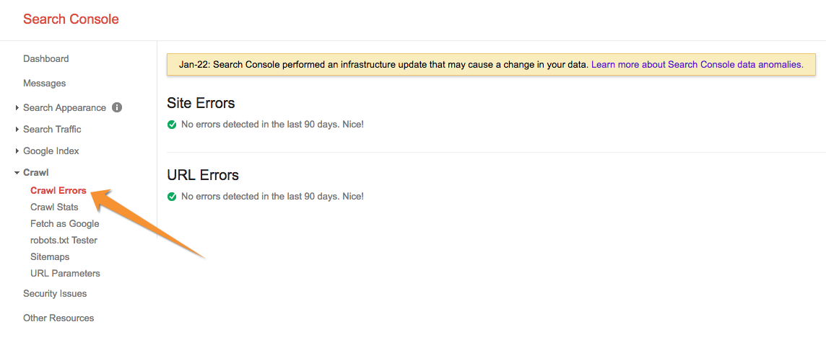Click the Search Appearance info icon
Screen dimensions: 826x345
click(x=117, y=107)
